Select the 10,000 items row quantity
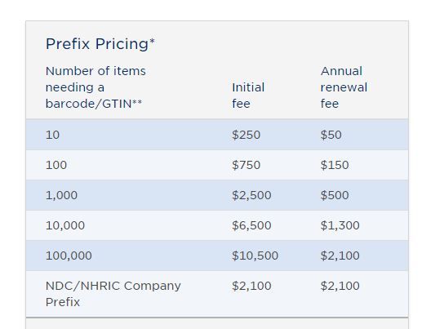The height and width of the screenshot is (329, 435). (65, 225)
